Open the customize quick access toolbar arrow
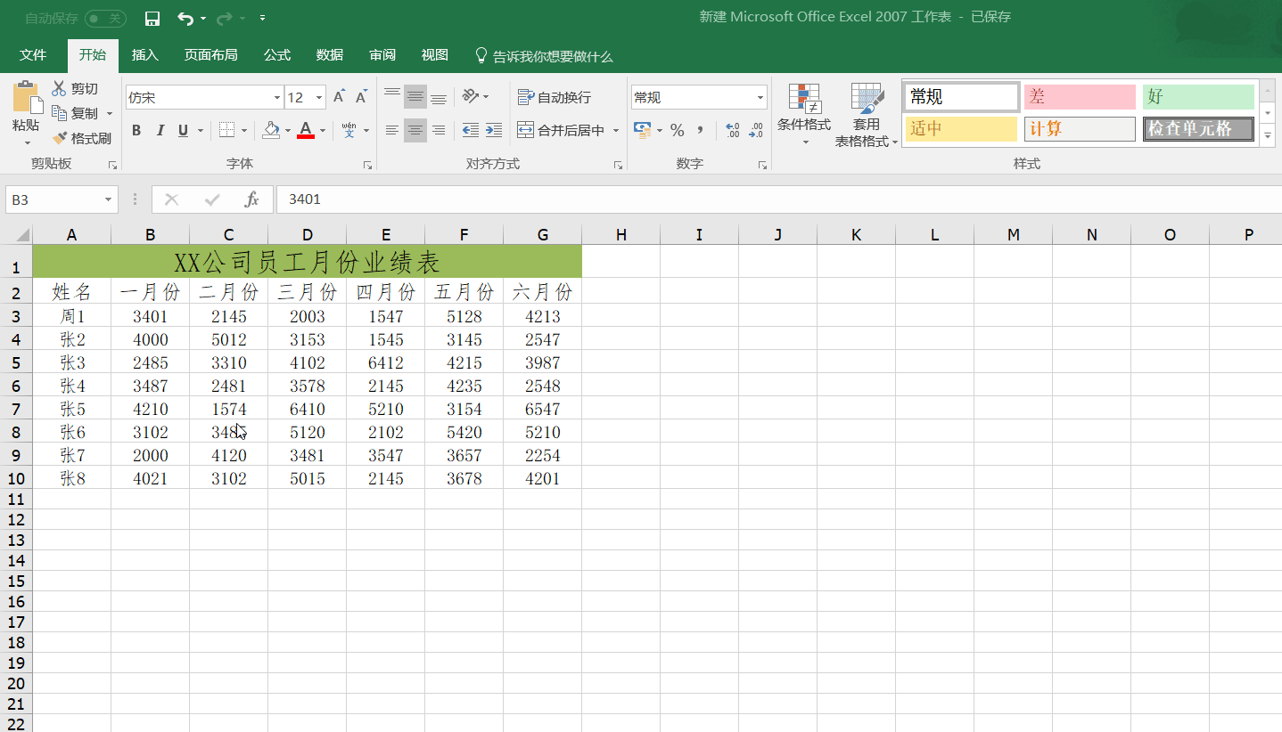 262,18
